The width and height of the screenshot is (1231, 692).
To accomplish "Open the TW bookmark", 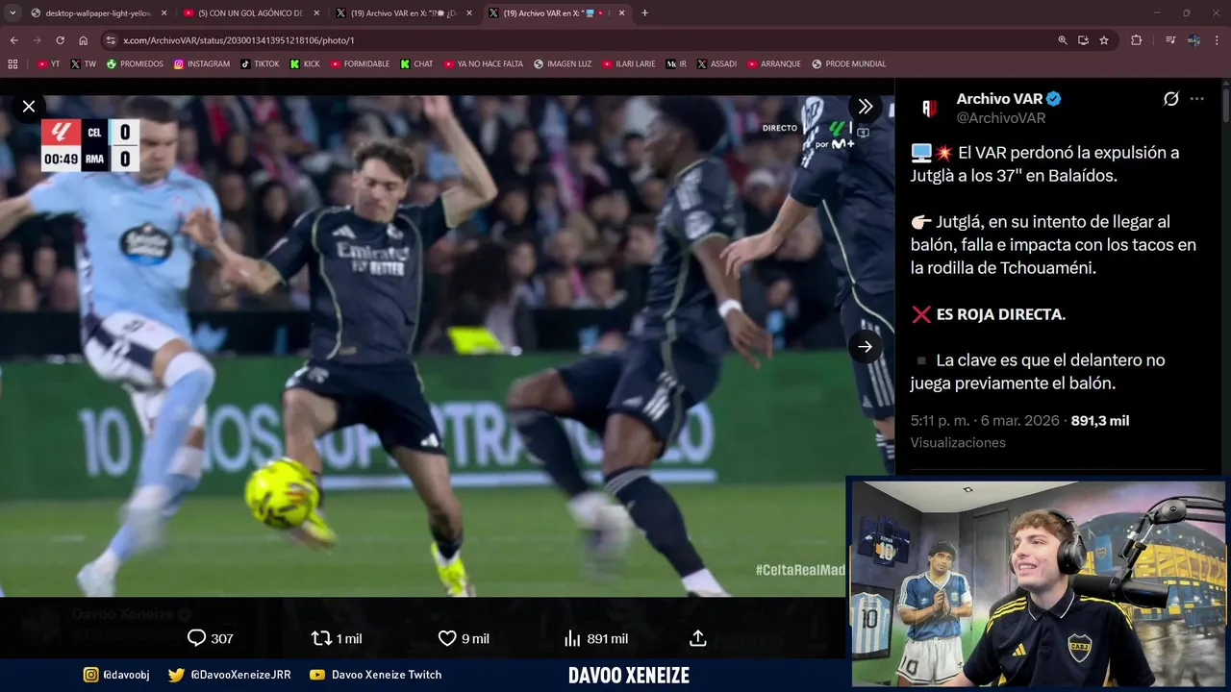I will point(84,64).
